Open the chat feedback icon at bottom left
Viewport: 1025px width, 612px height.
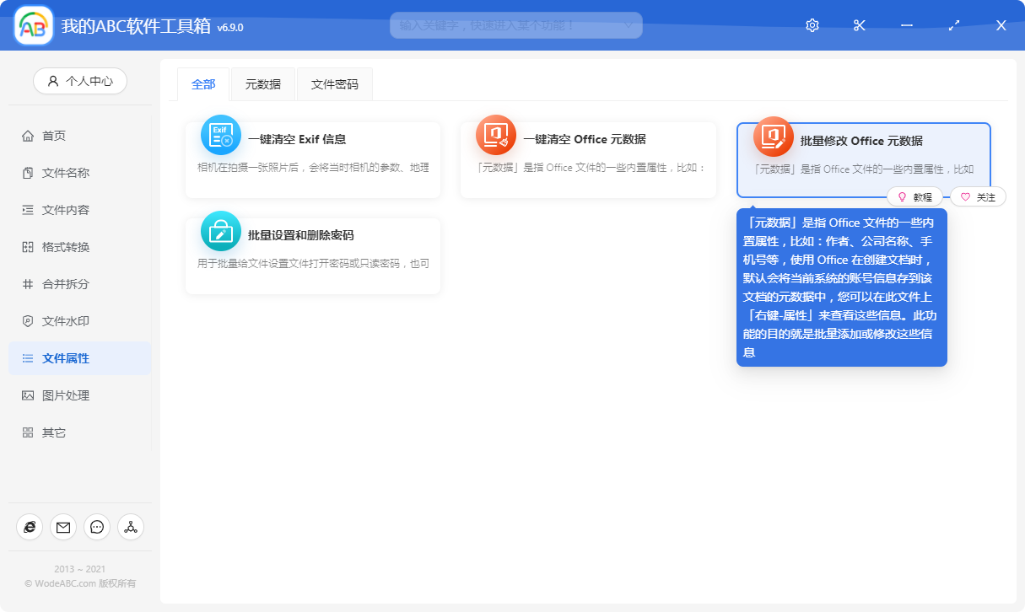tap(97, 526)
